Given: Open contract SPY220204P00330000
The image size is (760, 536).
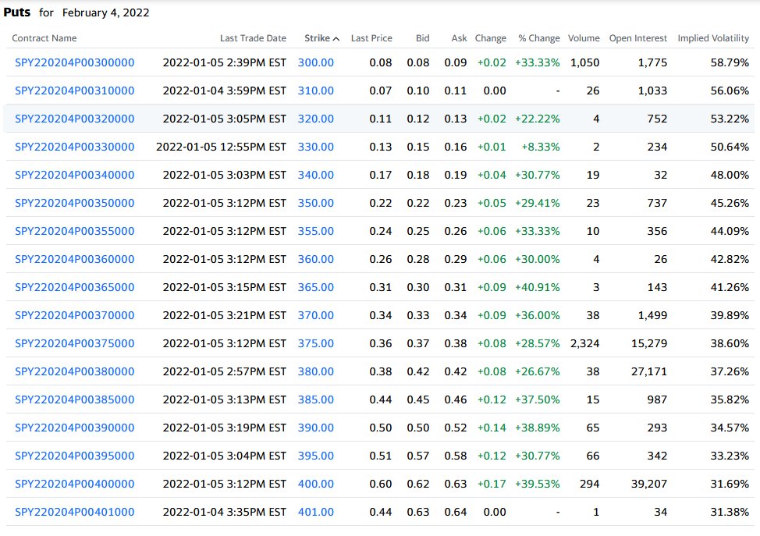Looking at the screenshot, I should point(75,147).
